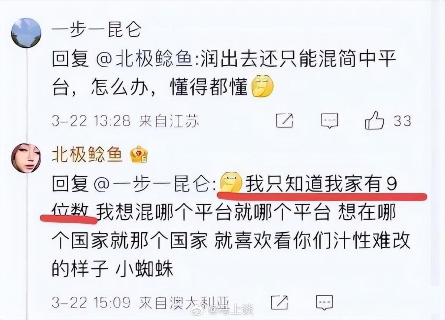This screenshot has height=320, width=445.
Task: Click the 3-22 13:28 timestamp
Action: coord(91,121)
